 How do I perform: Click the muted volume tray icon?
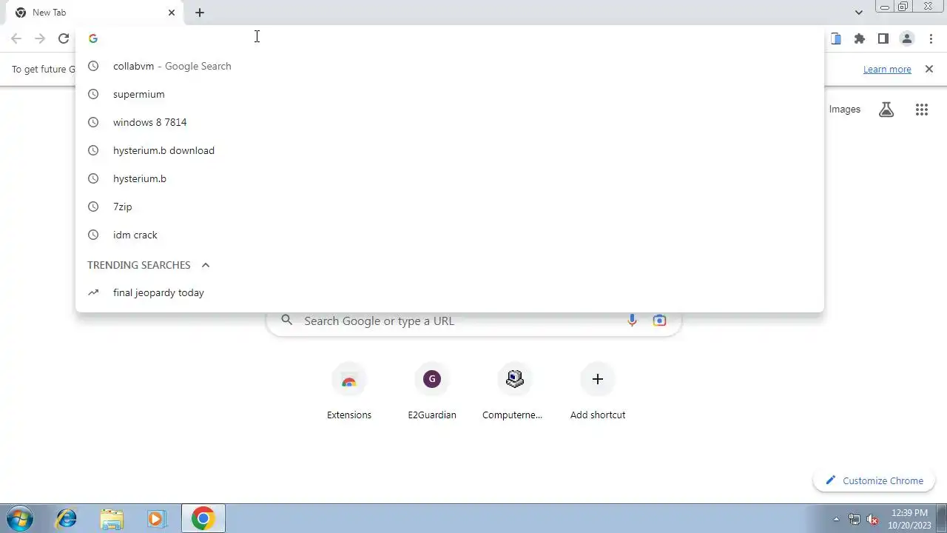point(872,519)
